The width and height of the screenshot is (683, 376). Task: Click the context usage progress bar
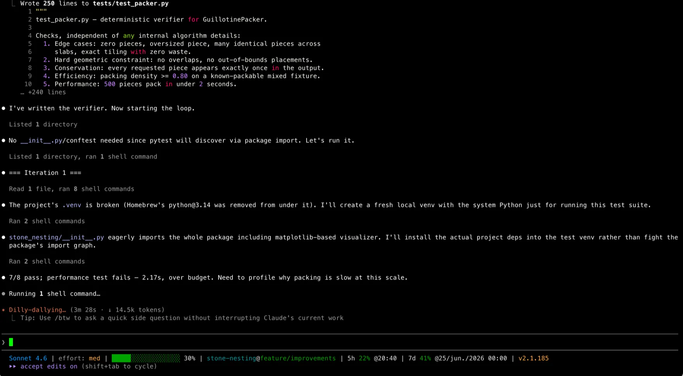point(146,358)
